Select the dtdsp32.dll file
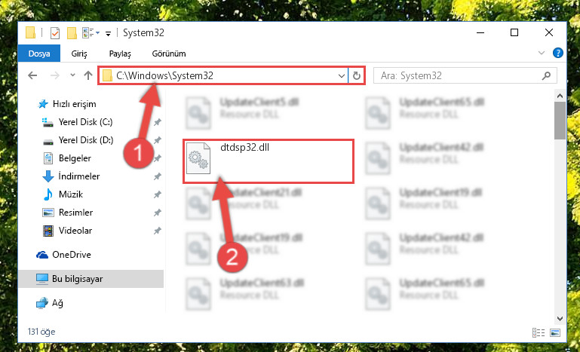580x352 pixels. pyautogui.click(x=269, y=161)
